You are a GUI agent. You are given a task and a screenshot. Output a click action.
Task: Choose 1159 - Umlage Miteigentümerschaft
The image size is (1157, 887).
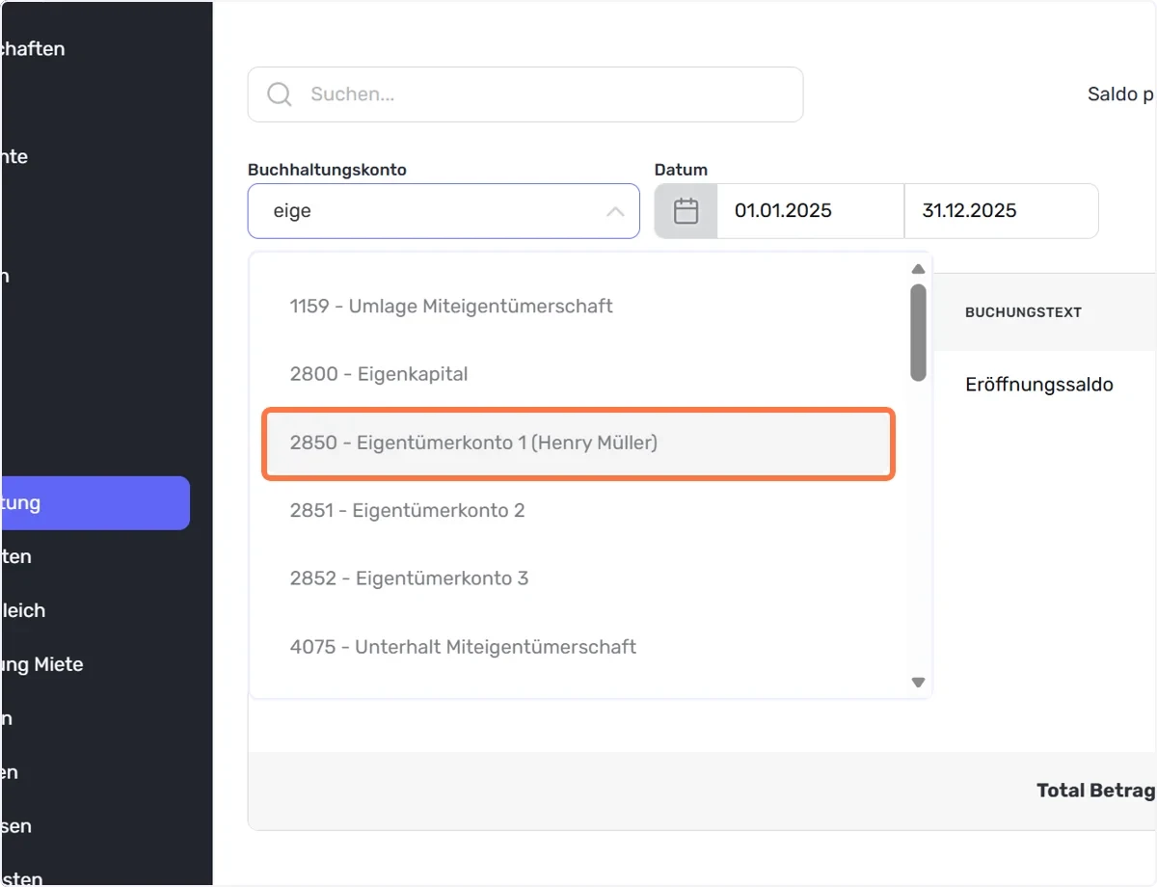click(x=578, y=307)
